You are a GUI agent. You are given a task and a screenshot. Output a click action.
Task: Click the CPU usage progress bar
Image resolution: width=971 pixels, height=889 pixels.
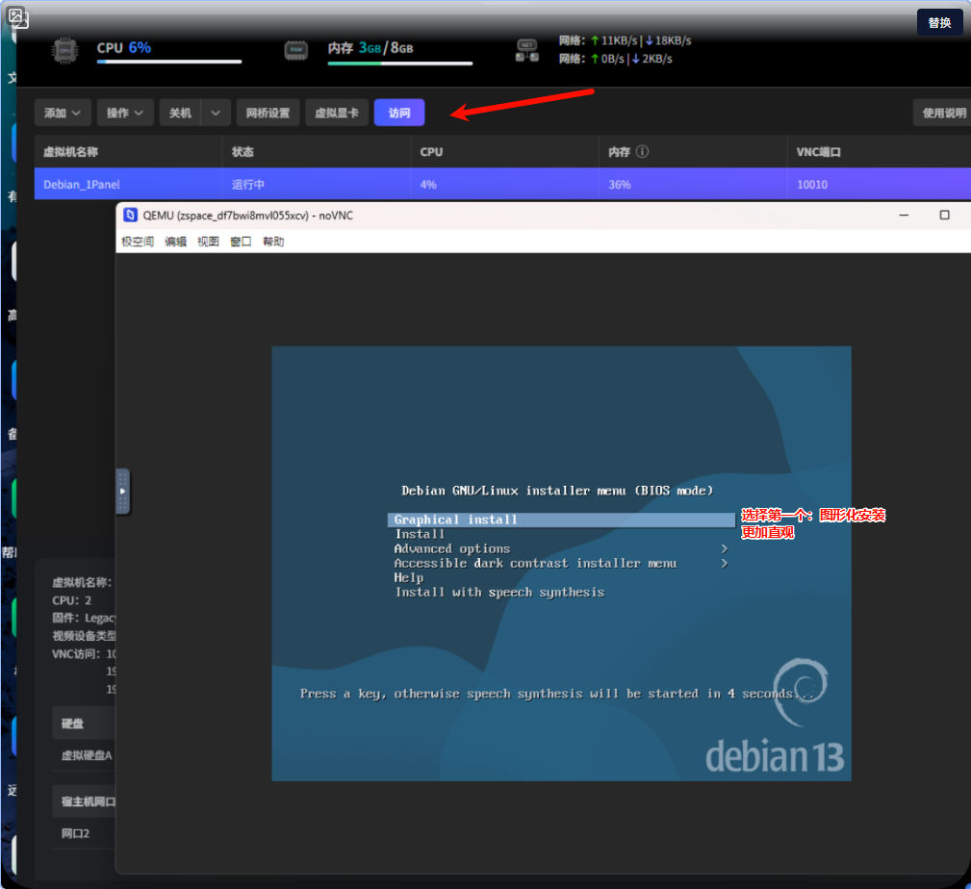(168, 63)
